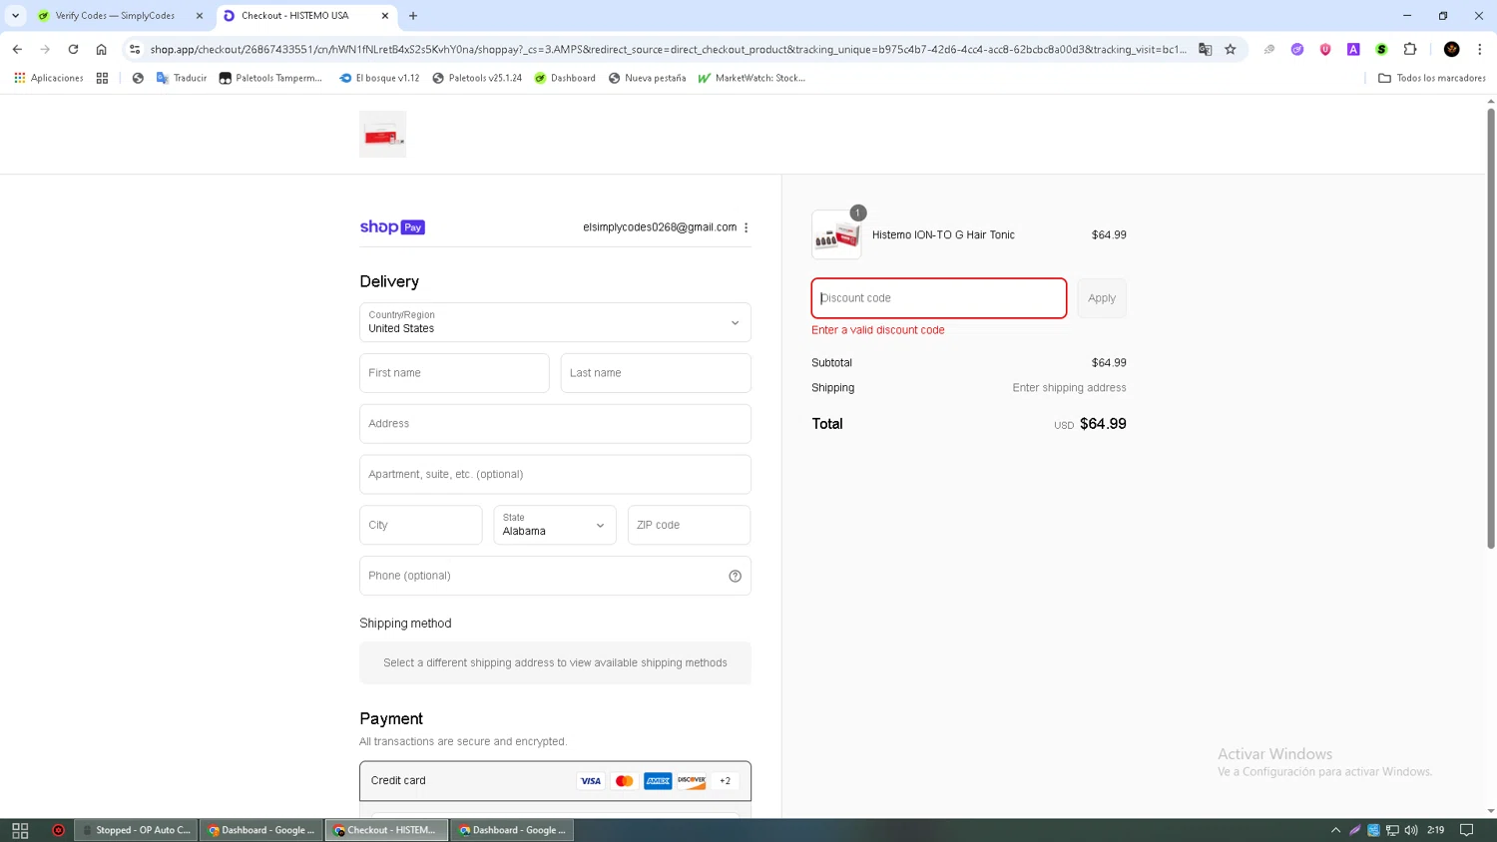Click into the Discount code field
Viewport: 1497px width, 842px height.
939,298
